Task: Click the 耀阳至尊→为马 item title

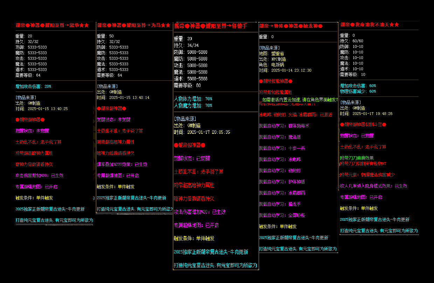Action: (134, 26)
